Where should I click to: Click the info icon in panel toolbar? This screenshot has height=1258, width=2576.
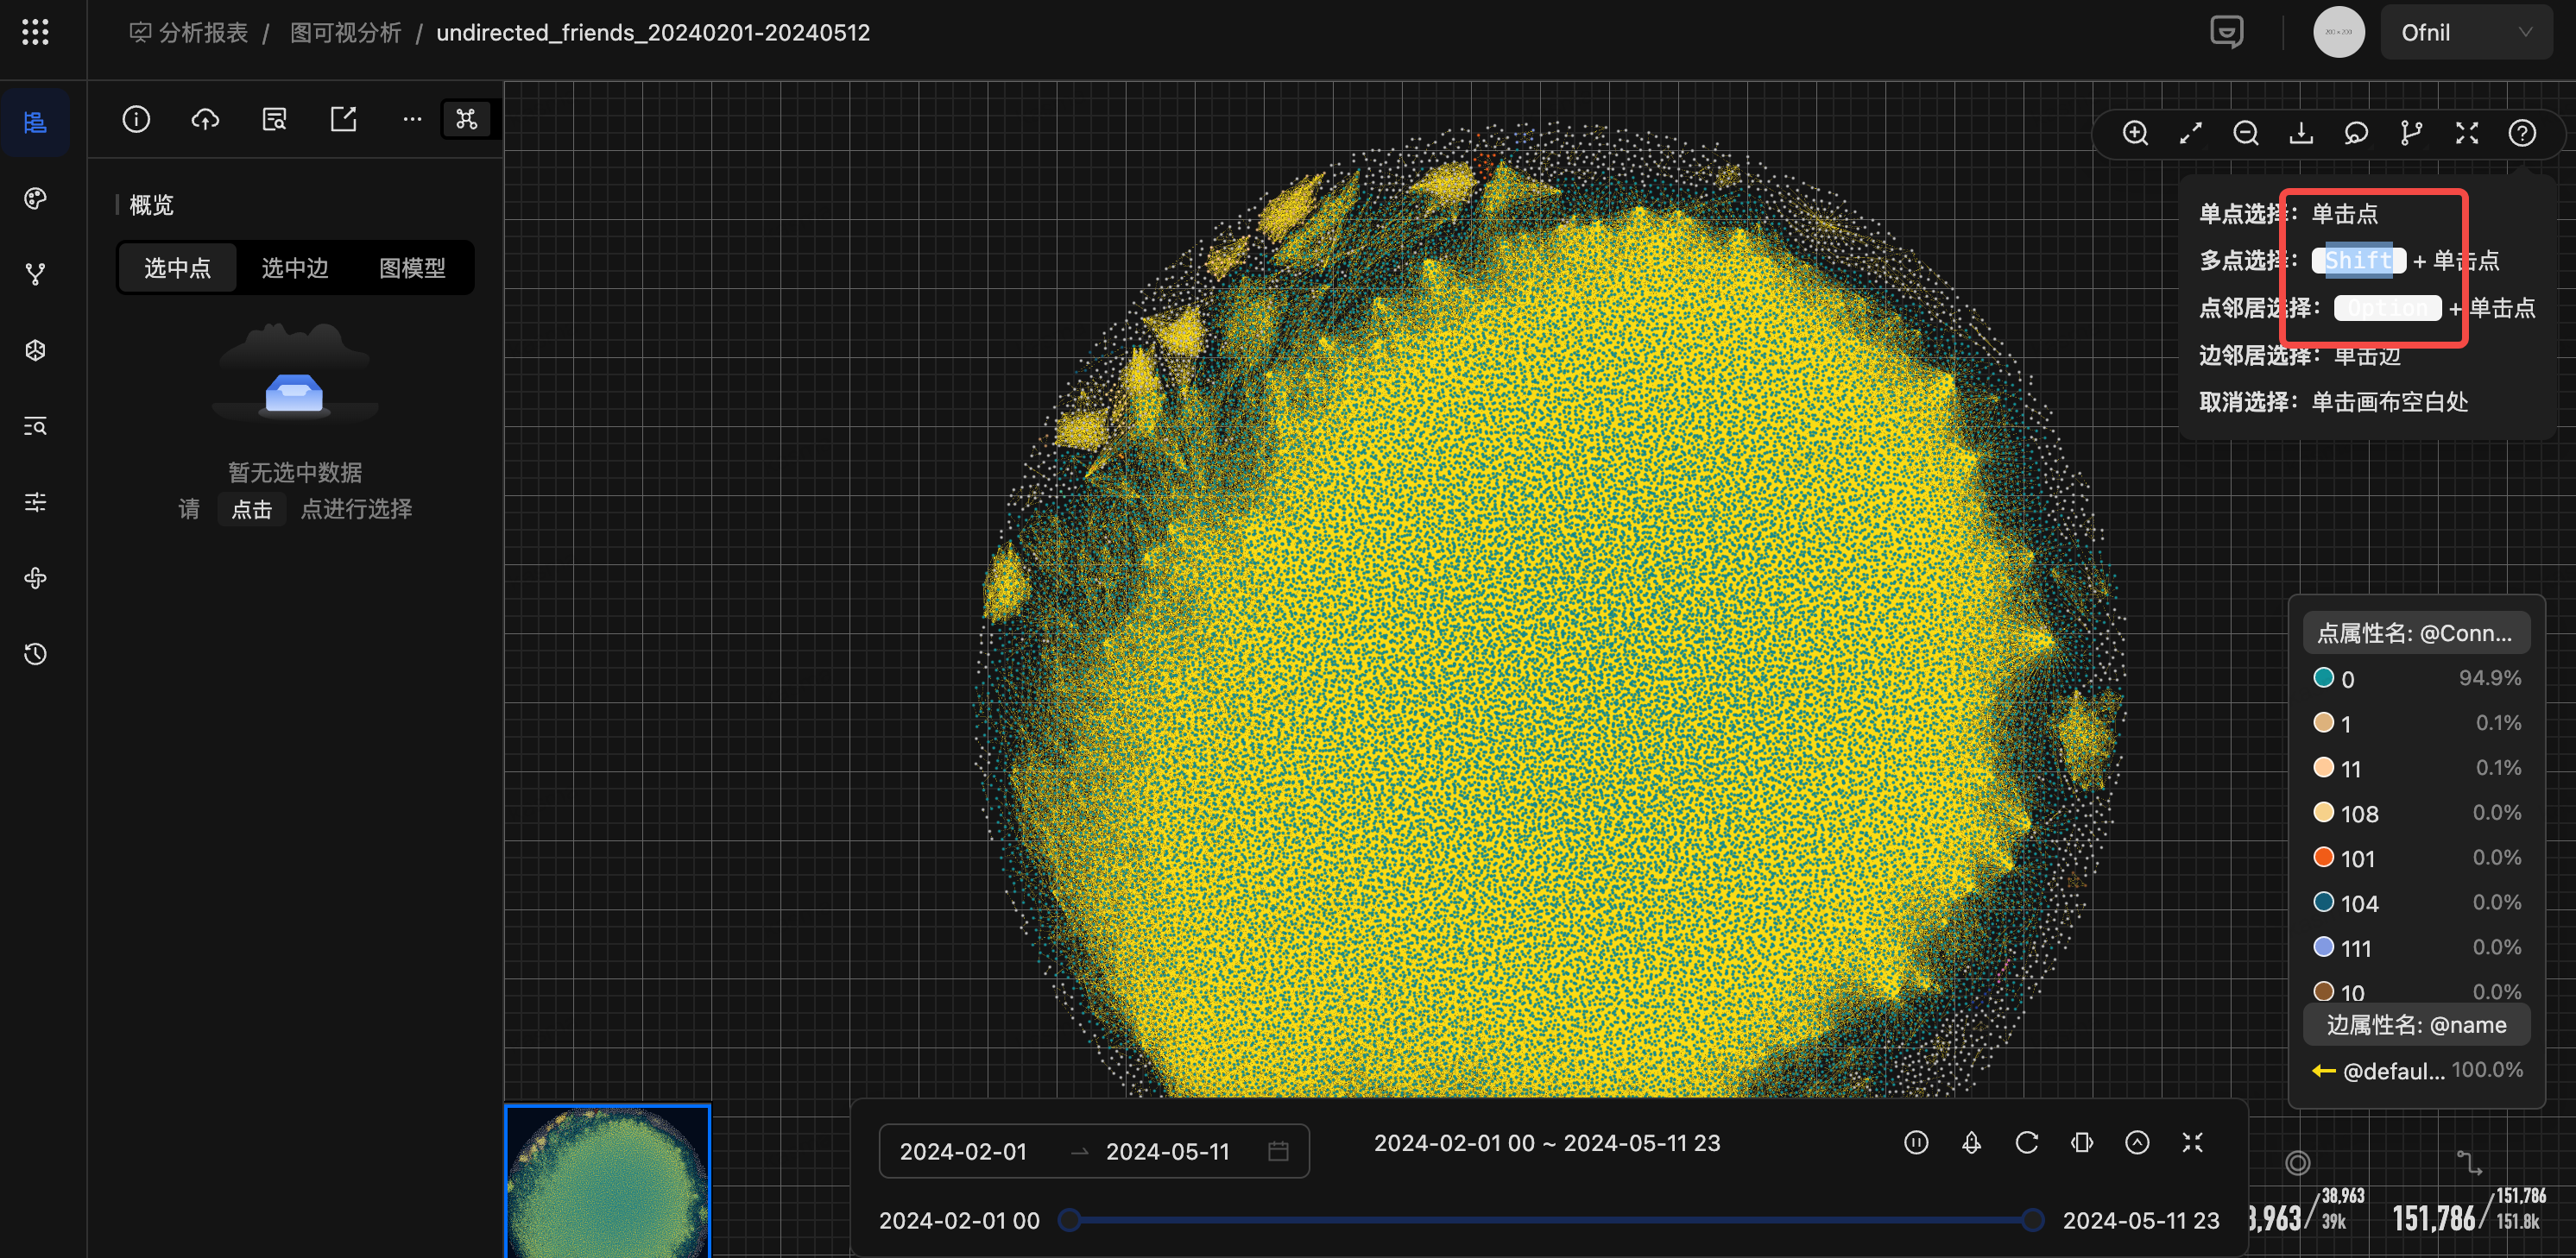point(136,120)
